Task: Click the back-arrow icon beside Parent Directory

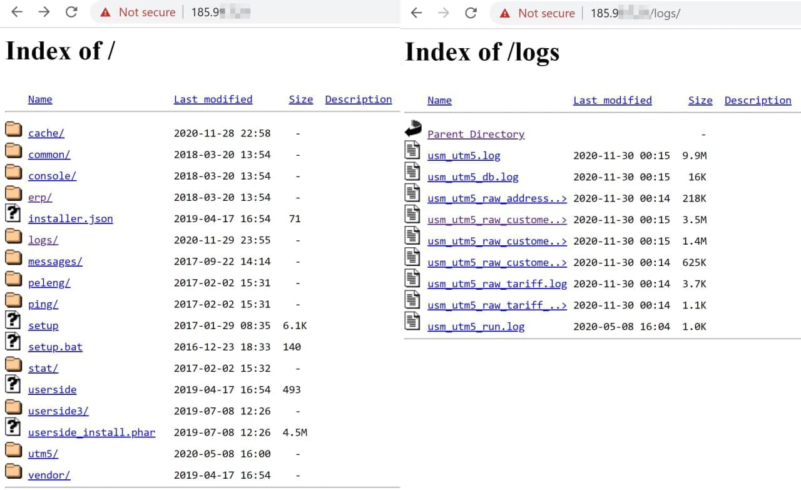Action: pyautogui.click(x=413, y=128)
